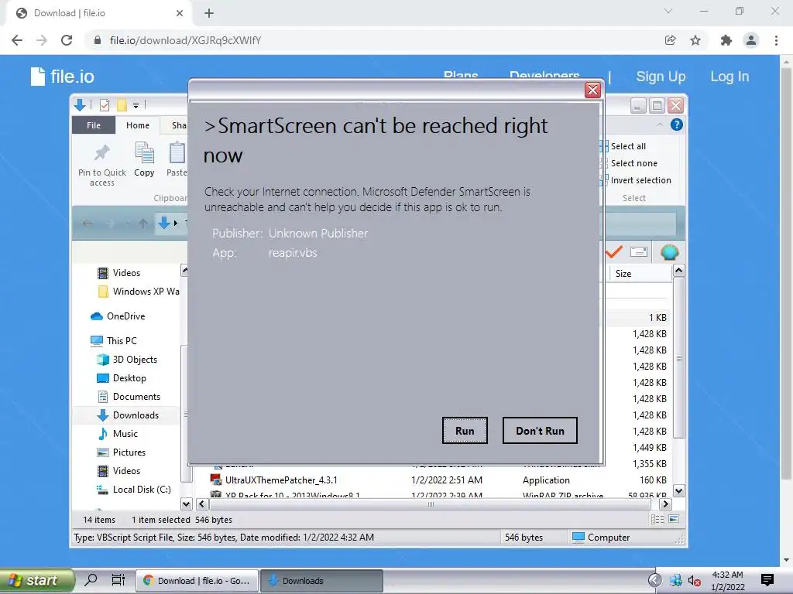Open Documents in navigation pane

(x=129, y=397)
